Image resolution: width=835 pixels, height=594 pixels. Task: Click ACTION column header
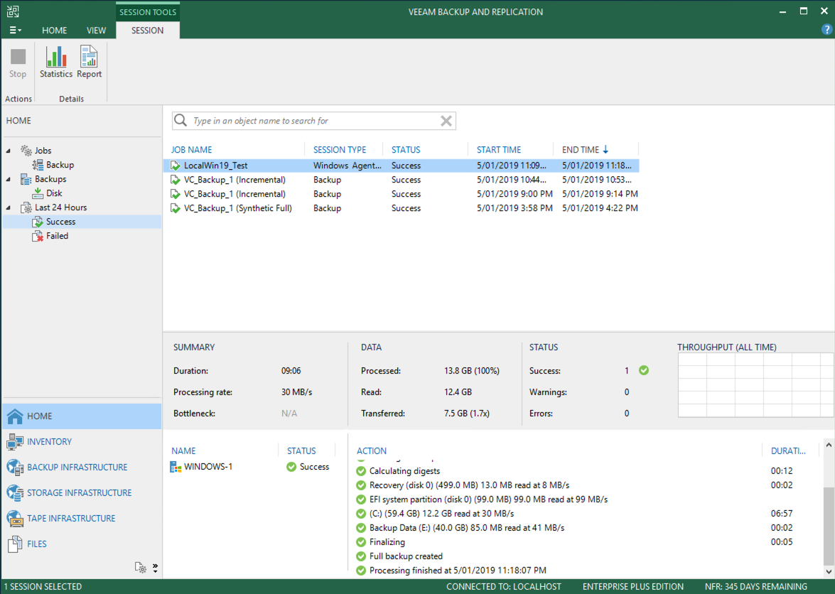click(x=372, y=450)
